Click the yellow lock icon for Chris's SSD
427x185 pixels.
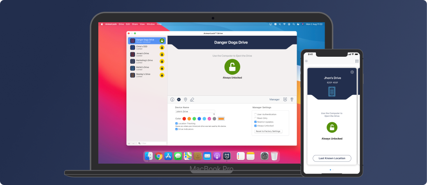(162, 48)
